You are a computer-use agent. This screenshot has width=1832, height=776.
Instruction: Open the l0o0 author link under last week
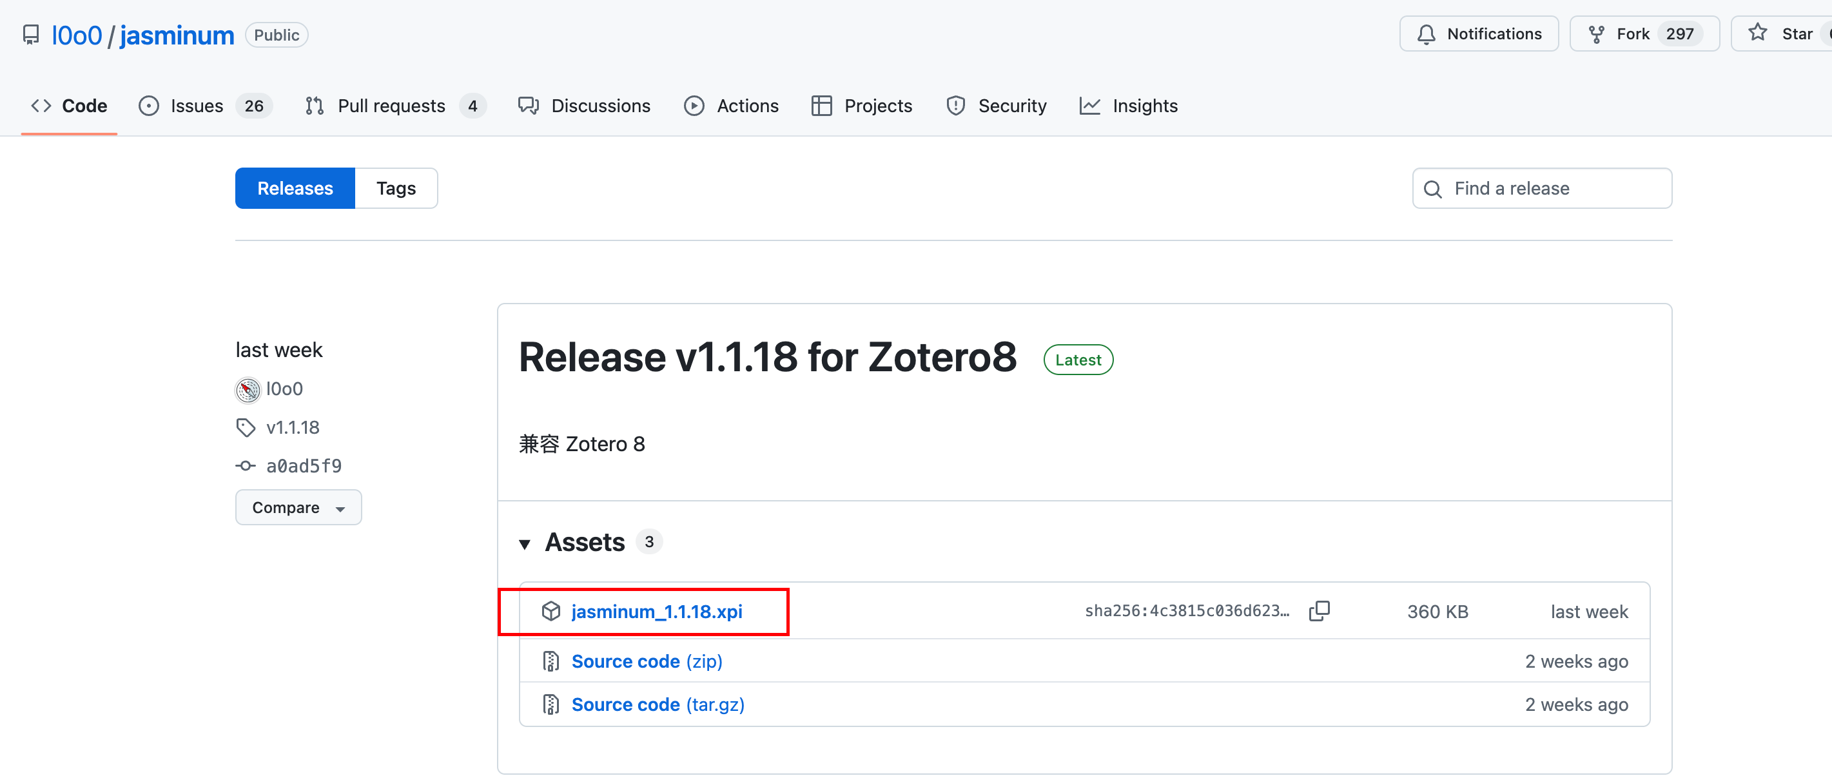coord(284,389)
